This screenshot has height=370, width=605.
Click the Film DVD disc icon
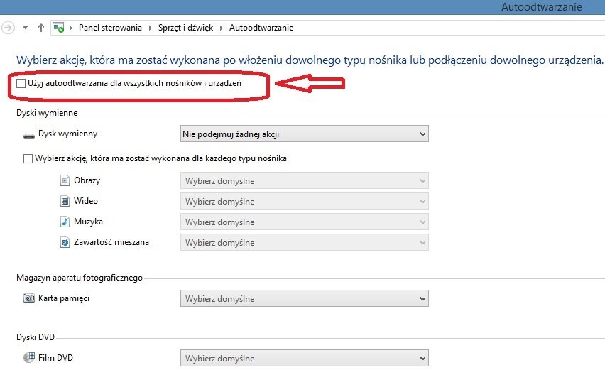pyautogui.click(x=29, y=358)
